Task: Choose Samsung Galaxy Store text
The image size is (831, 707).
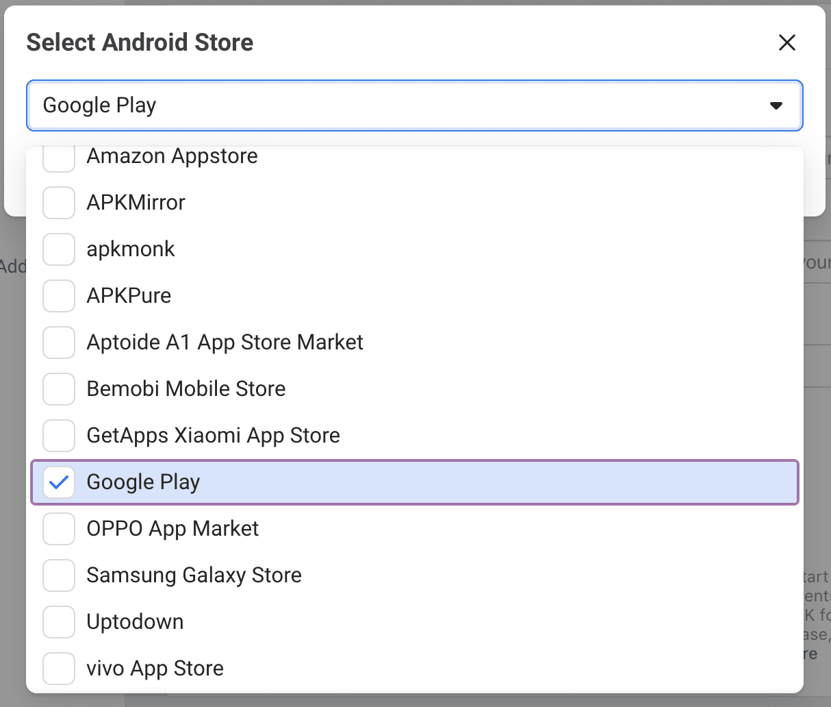Action: 194,575
